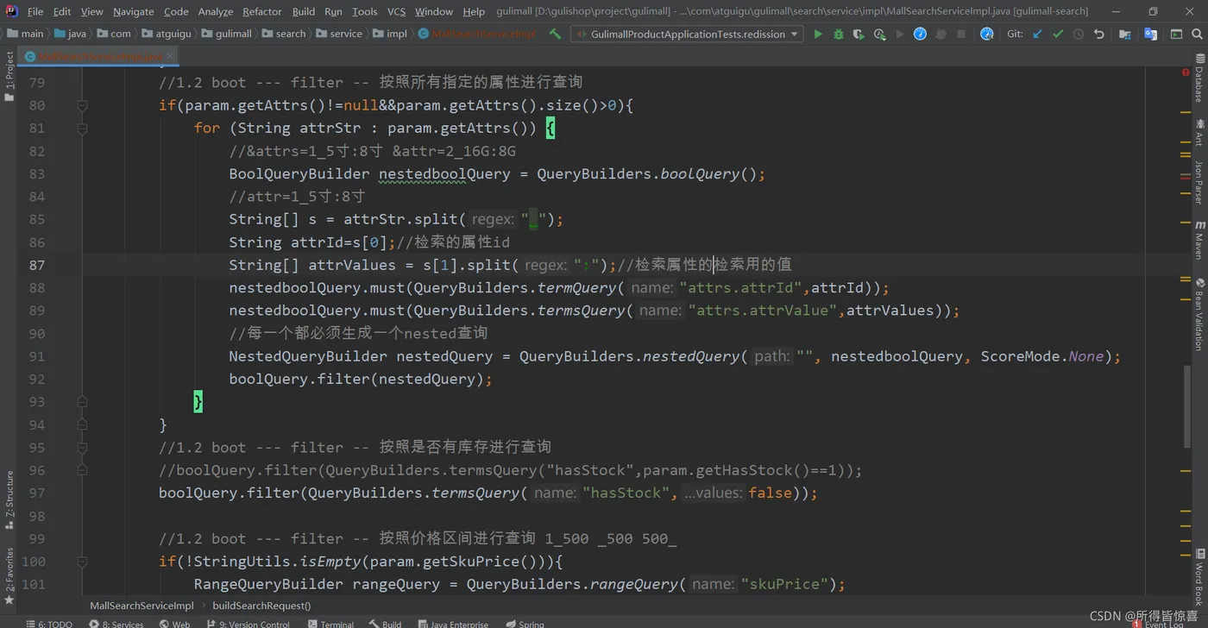Viewport: 1208px width, 628px height.
Task: Open run configuration dropdown GulimallProductApplicationTests.redission
Action: coord(687,34)
